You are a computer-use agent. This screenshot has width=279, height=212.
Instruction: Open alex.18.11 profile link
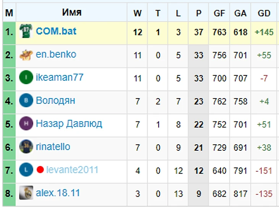(x=58, y=193)
